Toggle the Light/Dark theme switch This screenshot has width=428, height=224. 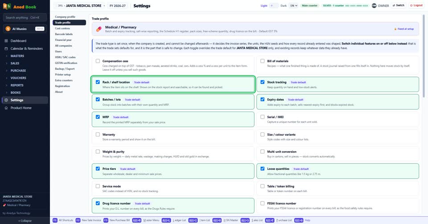tap(274, 5)
